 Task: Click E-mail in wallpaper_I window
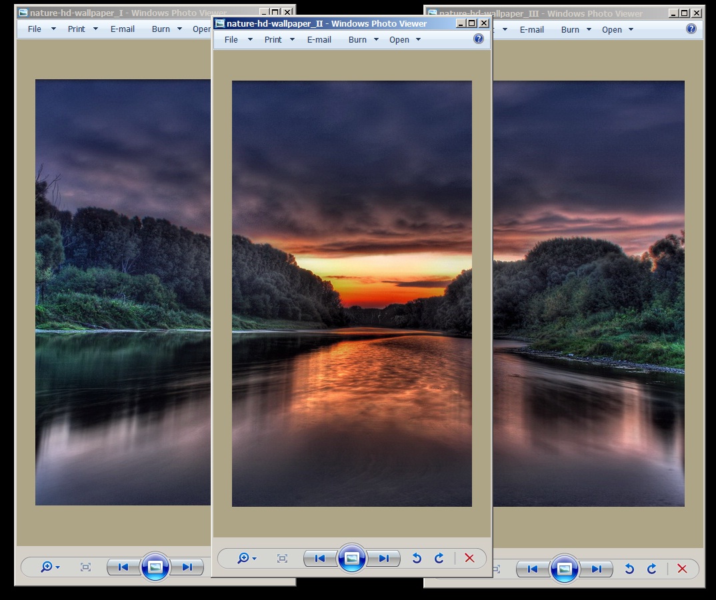click(123, 29)
